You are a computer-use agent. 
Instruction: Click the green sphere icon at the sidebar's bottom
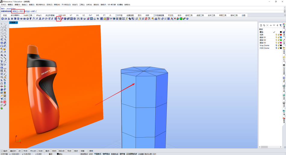tap(2, 108)
